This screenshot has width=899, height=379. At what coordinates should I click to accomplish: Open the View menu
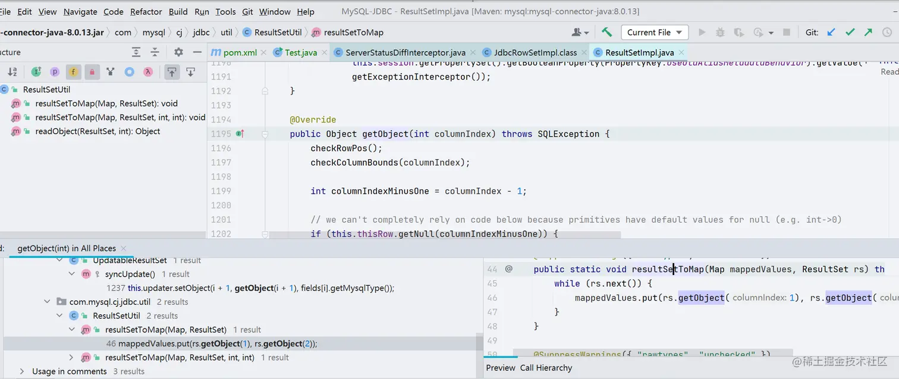[x=48, y=11]
